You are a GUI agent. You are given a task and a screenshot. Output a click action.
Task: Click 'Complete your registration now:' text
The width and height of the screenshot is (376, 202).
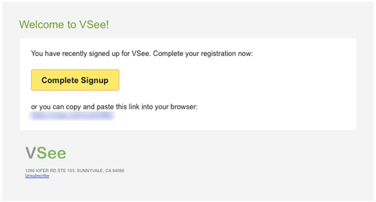203,54
